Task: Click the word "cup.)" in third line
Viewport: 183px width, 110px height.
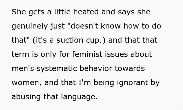Action: pos(96,40)
